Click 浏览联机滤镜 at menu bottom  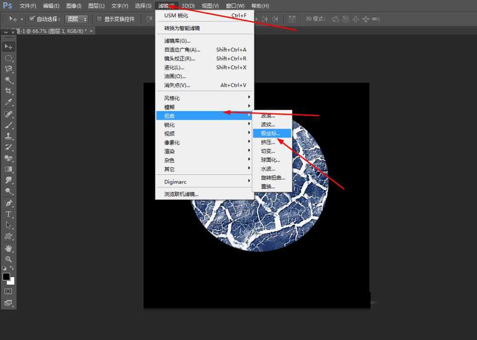(181, 195)
